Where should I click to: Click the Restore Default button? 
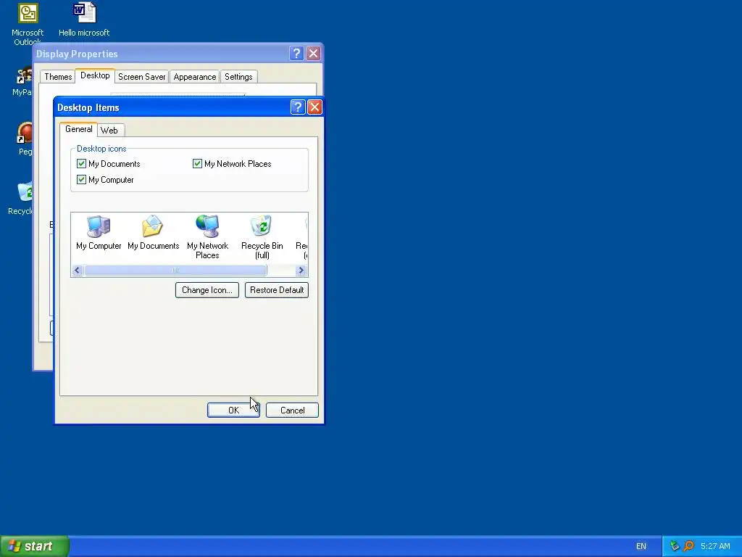tap(277, 290)
